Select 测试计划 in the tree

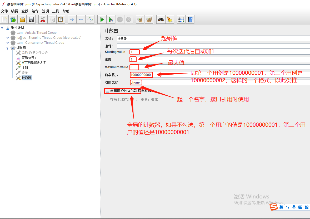pyautogui.click(x=17, y=28)
